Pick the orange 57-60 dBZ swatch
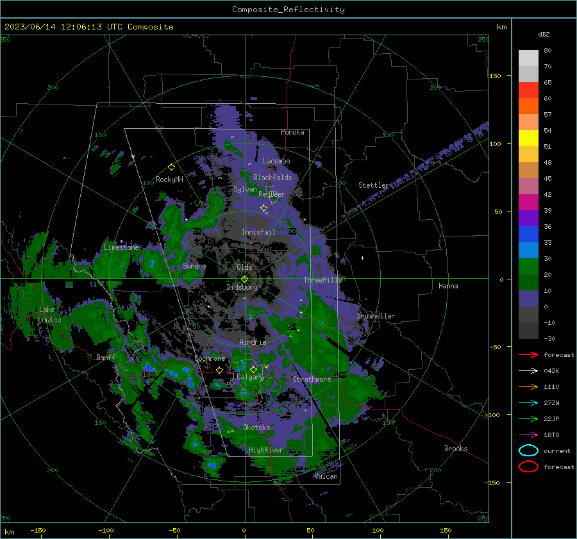The width and height of the screenshot is (577, 539). (x=528, y=106)
